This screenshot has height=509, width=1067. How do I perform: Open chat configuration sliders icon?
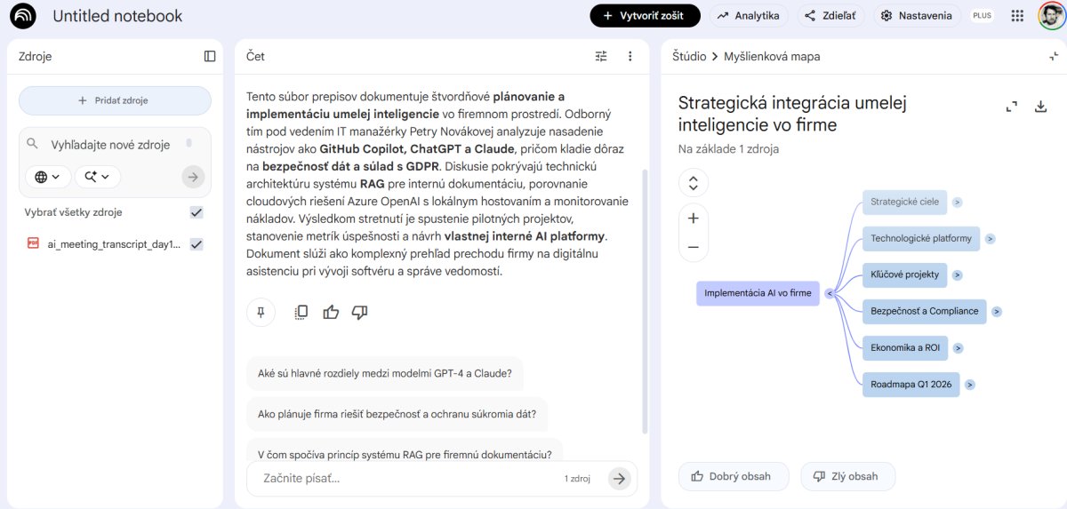click(x=601, y=56)
